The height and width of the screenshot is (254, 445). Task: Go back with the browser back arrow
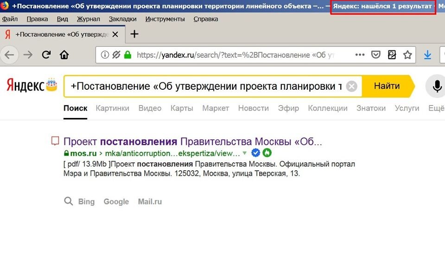(9, 55)
